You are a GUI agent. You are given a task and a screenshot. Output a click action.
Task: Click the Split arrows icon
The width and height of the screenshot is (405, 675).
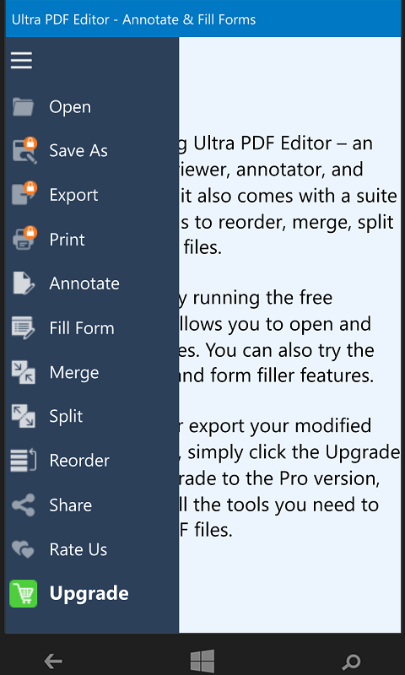pos(24,416)
